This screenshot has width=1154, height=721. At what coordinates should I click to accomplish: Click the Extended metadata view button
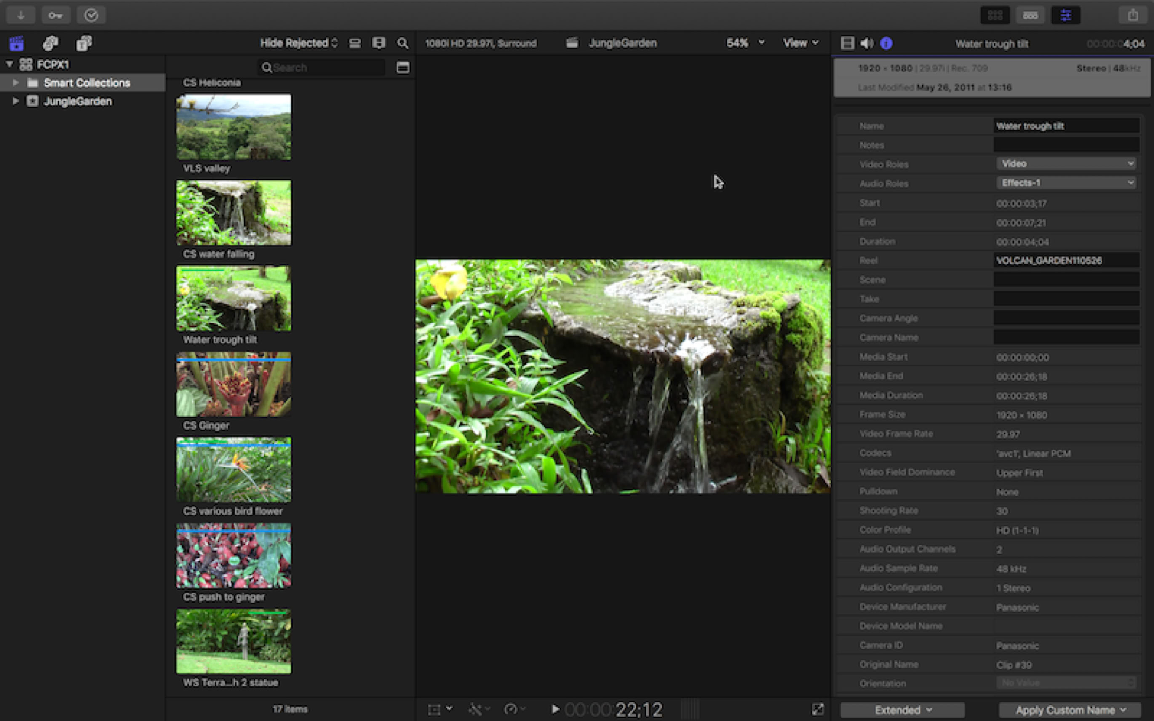point(902,710)
